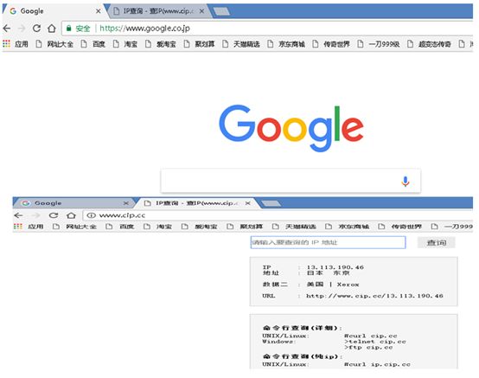Go forward in the Google.co.jp window
The height and width of the screenshot is (378, 479).
pos(22,29)
